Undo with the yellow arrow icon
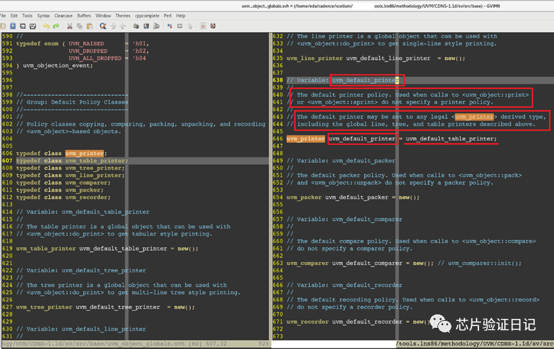Viewport: 554px width, 349px height. [46, 26]
